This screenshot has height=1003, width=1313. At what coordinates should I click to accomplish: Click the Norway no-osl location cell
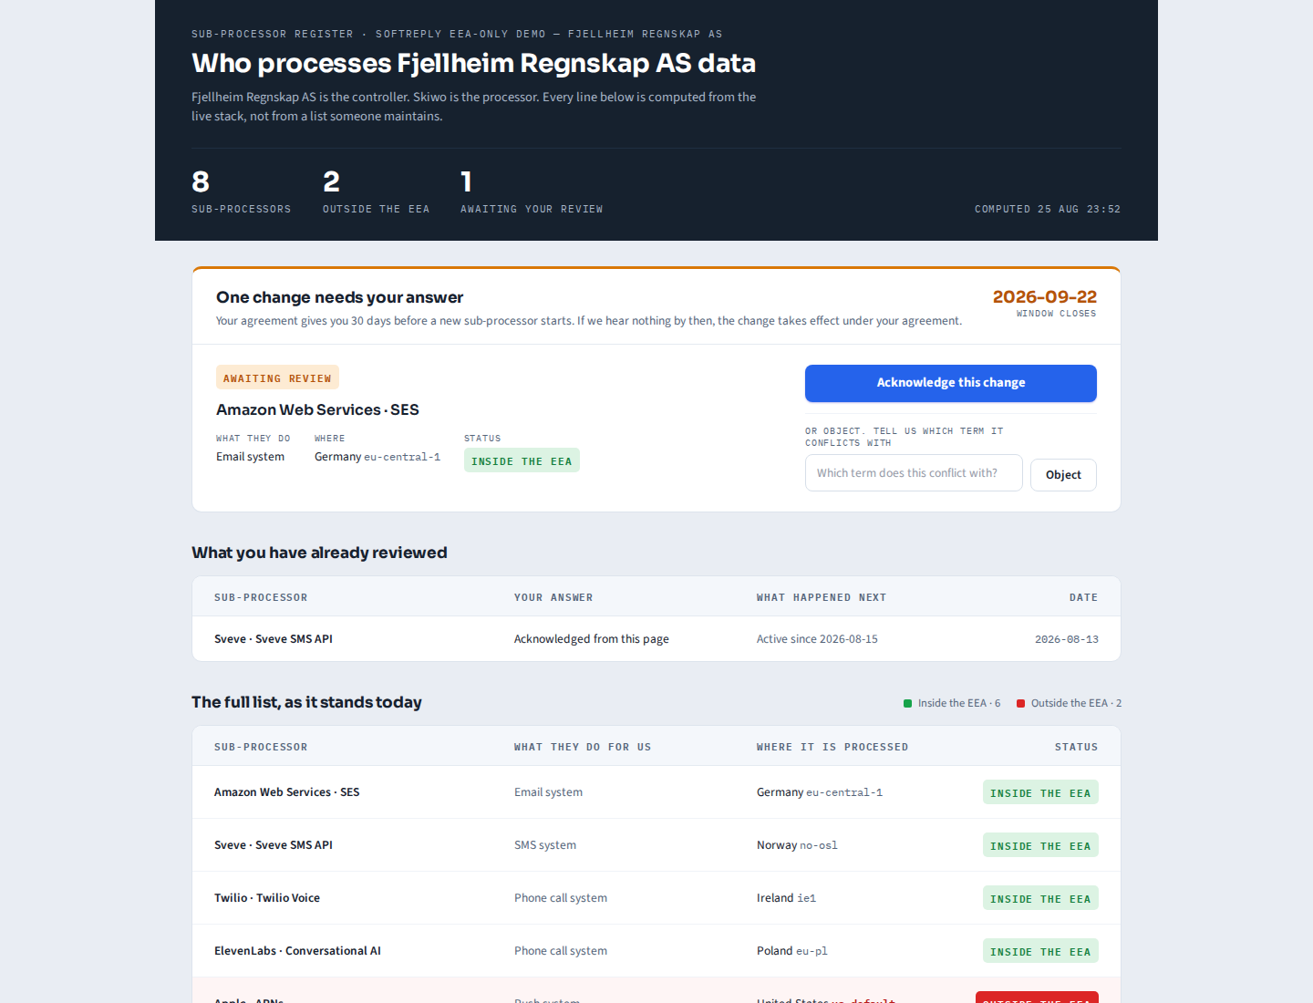tap(797, 845)
